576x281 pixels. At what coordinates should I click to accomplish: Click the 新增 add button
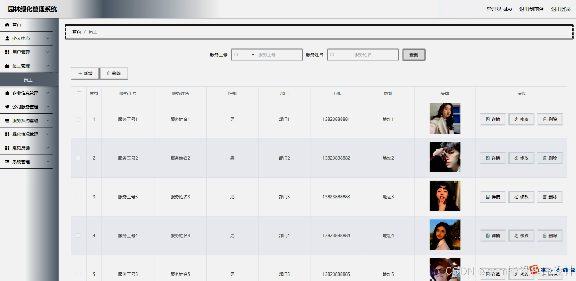(x=85, y=74)
